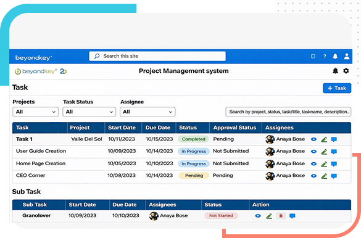Click the Action column header
361x238 pixels.
coord(260,205)
